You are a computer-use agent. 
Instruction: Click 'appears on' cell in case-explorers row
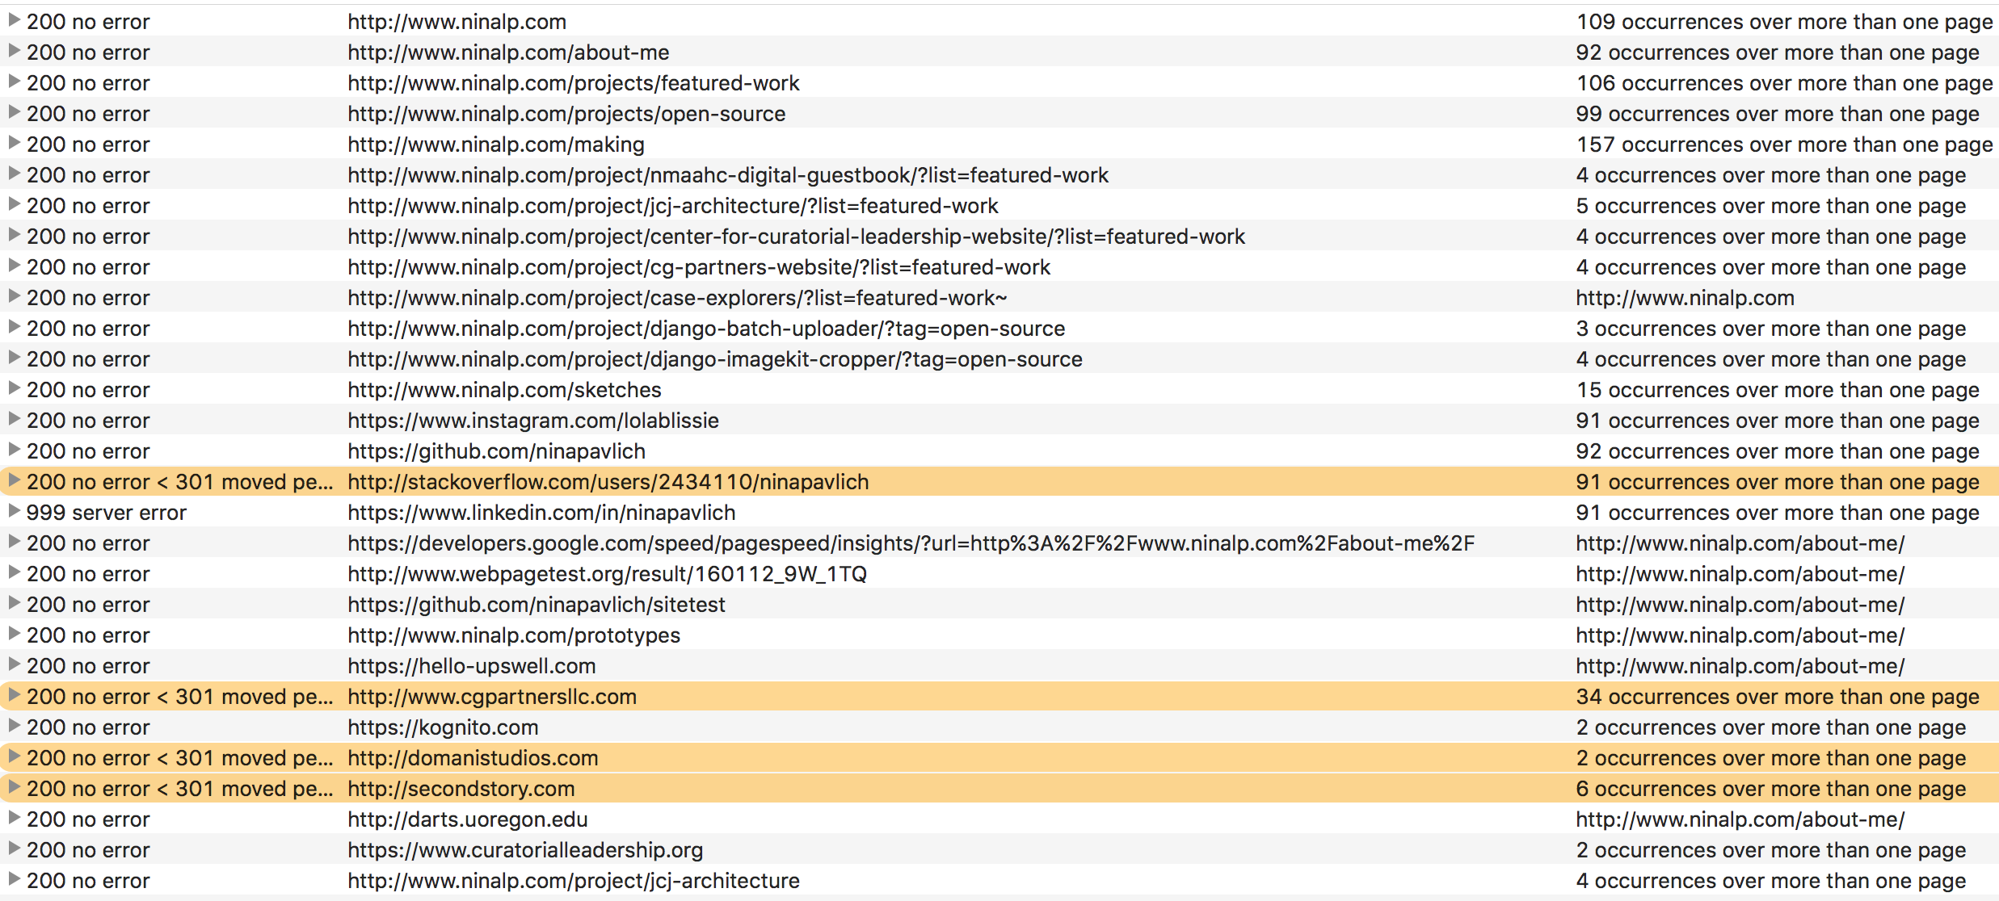(x=1685, y=298)
